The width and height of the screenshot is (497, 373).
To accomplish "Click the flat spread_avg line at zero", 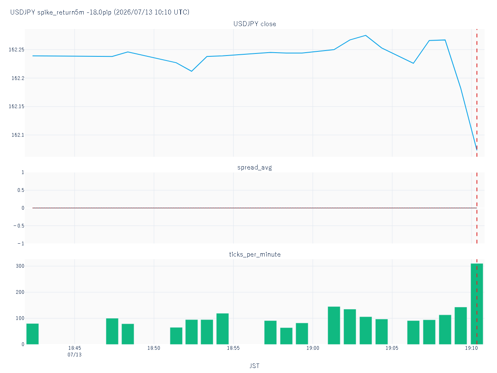I will click(x=255, y=208).
